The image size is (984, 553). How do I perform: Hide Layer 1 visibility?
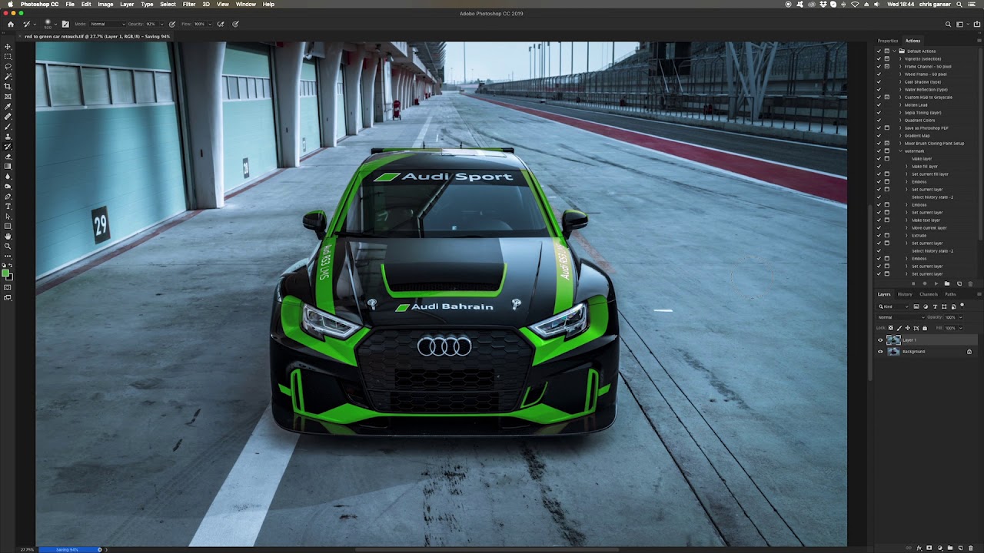coord(880,340)
